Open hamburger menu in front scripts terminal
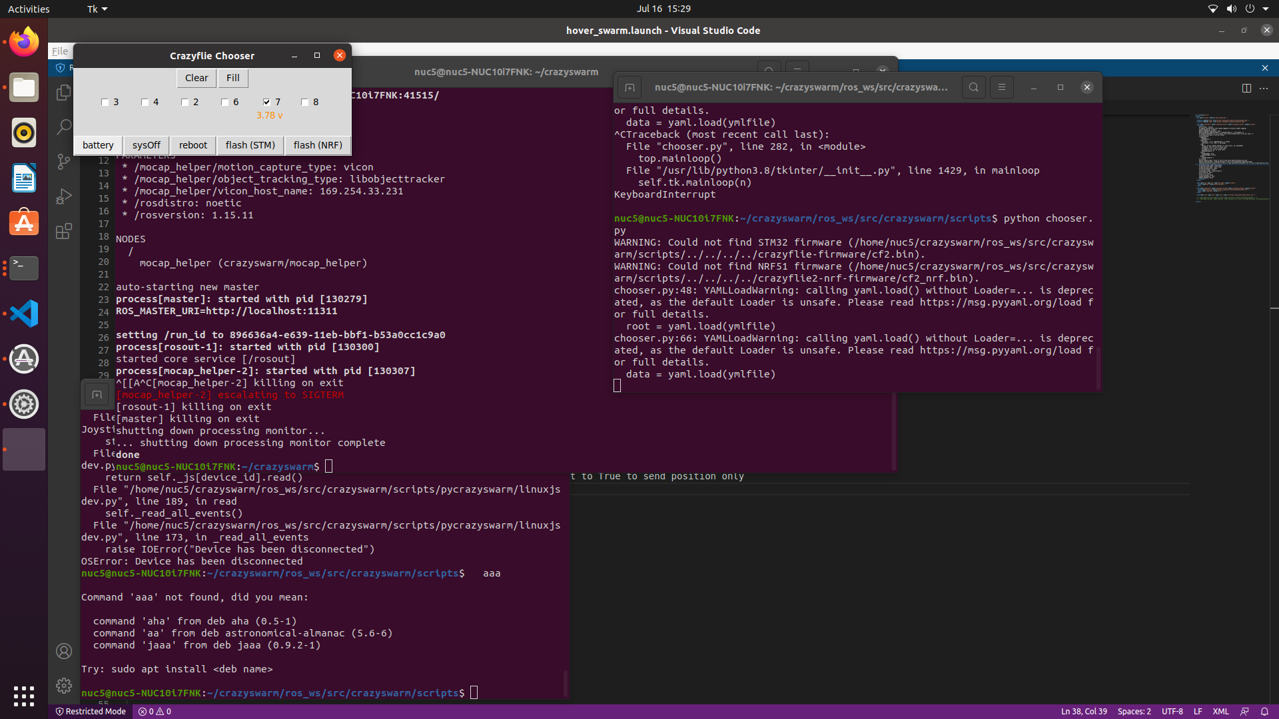 (x=1002, y=87)
